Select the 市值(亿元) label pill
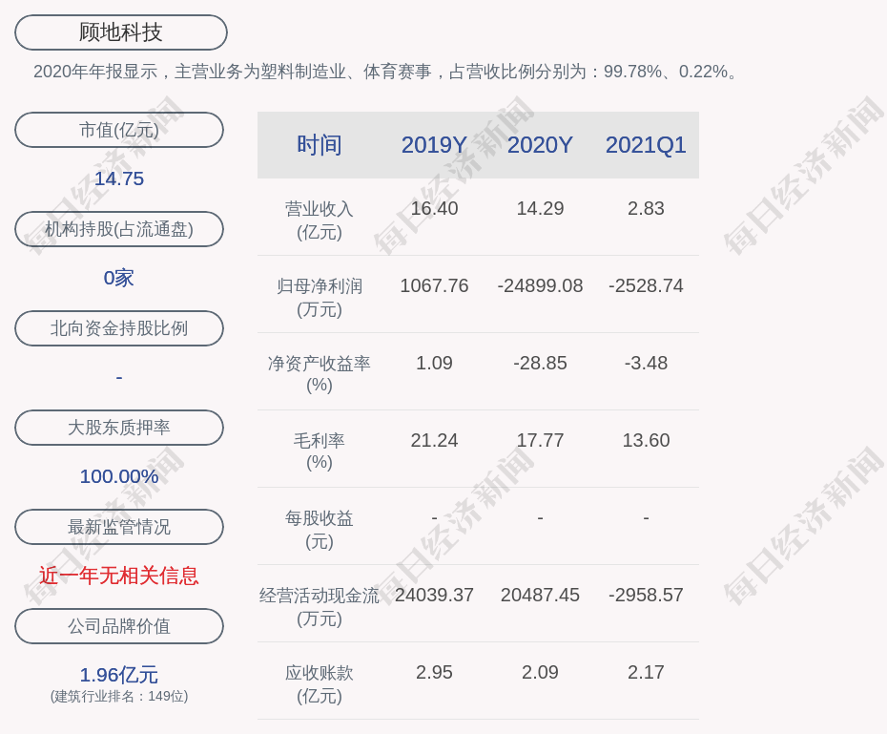The width and height of the screenshot is (887, 734). click(119, 130)
